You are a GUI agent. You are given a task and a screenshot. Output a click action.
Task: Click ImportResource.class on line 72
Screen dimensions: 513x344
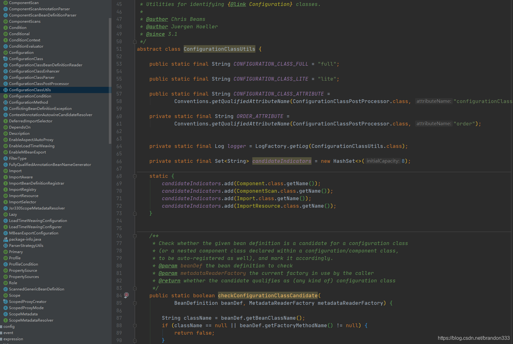(268, 206)
